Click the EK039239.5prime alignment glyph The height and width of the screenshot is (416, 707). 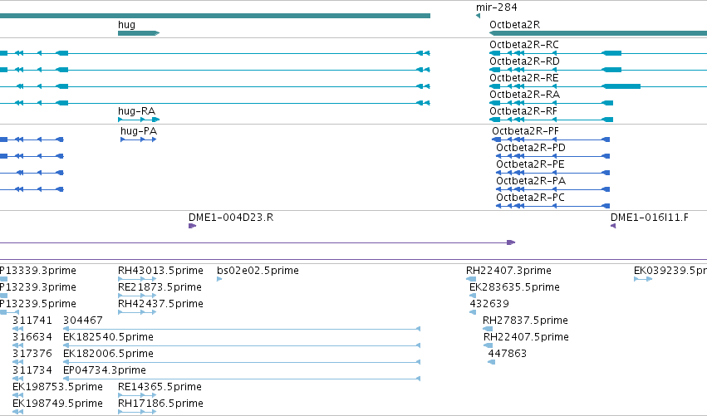[643, 280]
